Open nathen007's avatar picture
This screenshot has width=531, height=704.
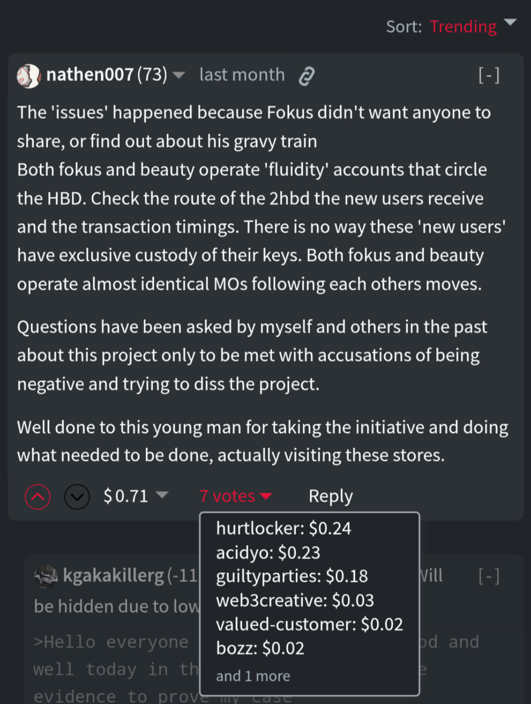pos(29,76)
